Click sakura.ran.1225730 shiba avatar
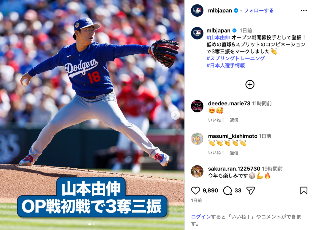Image resolution: width=312 pixels, height=230 pixels. tap(197, 171)
